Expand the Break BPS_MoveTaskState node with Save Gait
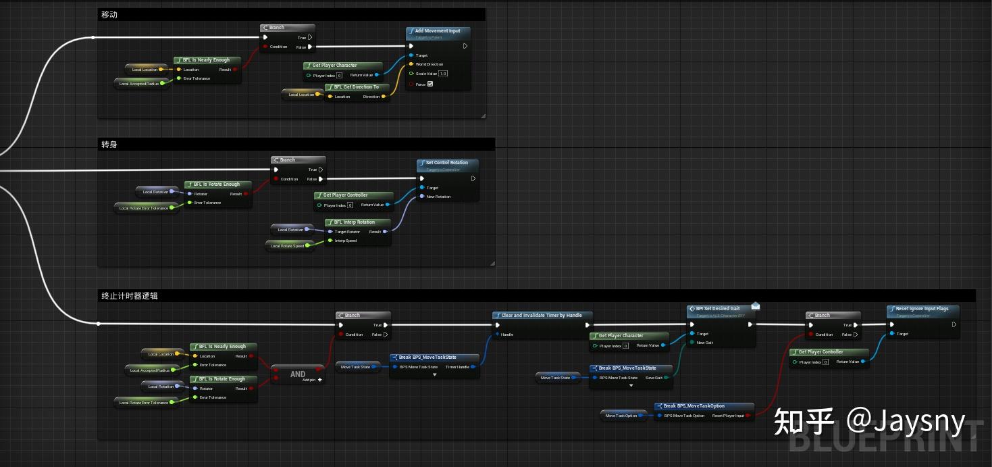Screen dimensions: 992x467 tap(631, 385)
